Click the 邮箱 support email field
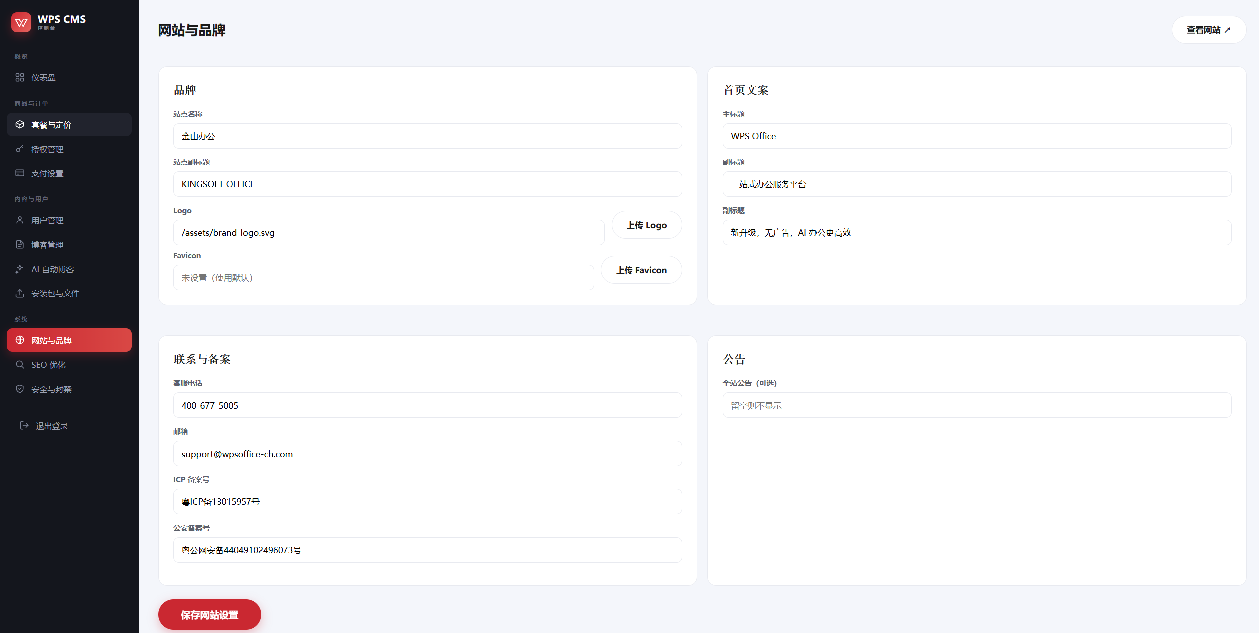Screen dimensions: 1259x633 pyautogui.click(x=428, y=453)
